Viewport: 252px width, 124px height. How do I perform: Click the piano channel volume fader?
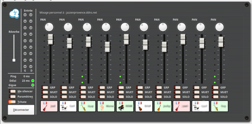tap(126, 39)
